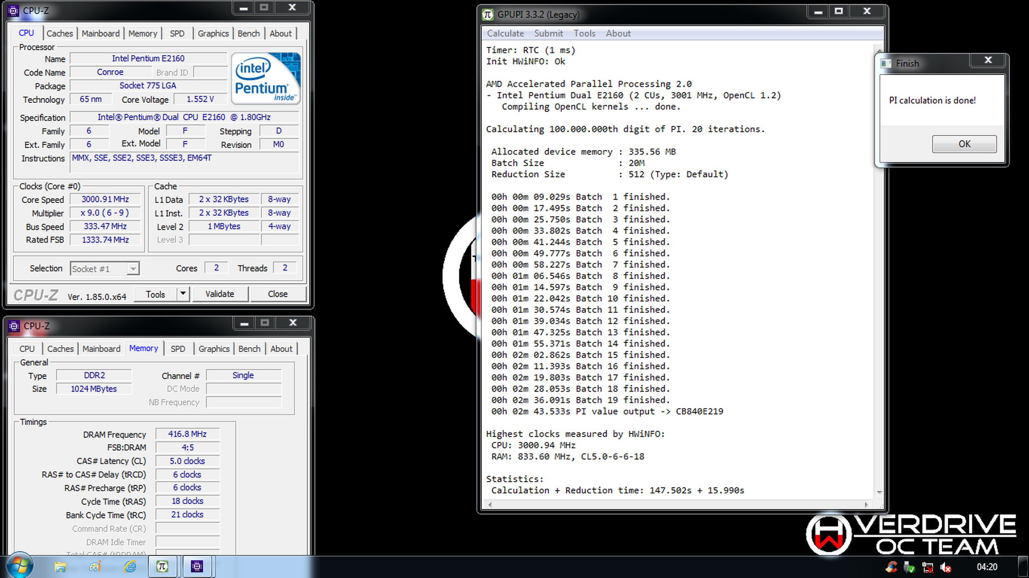1029x578 pixels.
Task: Switch to the Memory tab in top CPU-Z
Action: [143, 33]
